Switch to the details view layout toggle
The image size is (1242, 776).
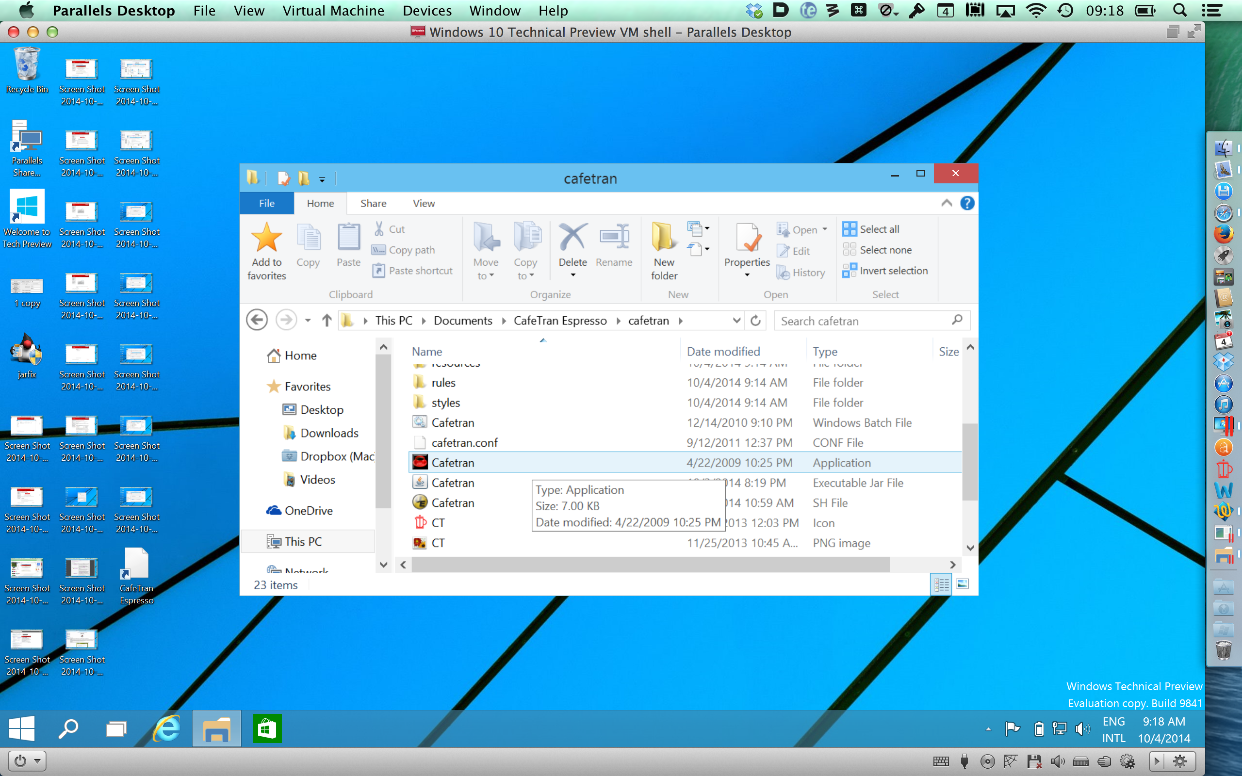(x=941, y=584)
